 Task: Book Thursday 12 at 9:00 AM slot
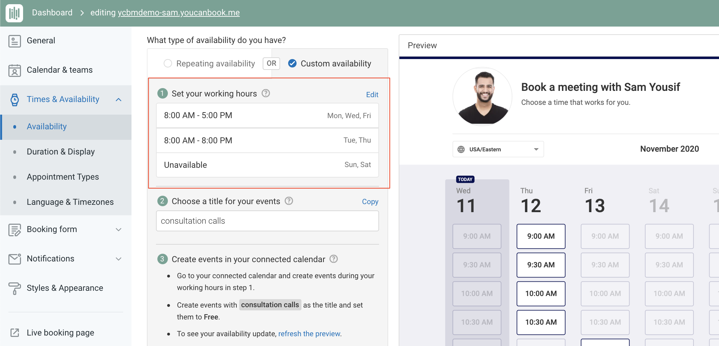pos(541,236)
